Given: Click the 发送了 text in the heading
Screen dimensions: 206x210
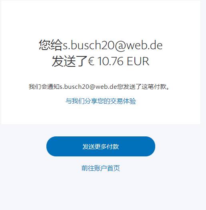Looking at the screenshot, I should [x=70, y=61].
